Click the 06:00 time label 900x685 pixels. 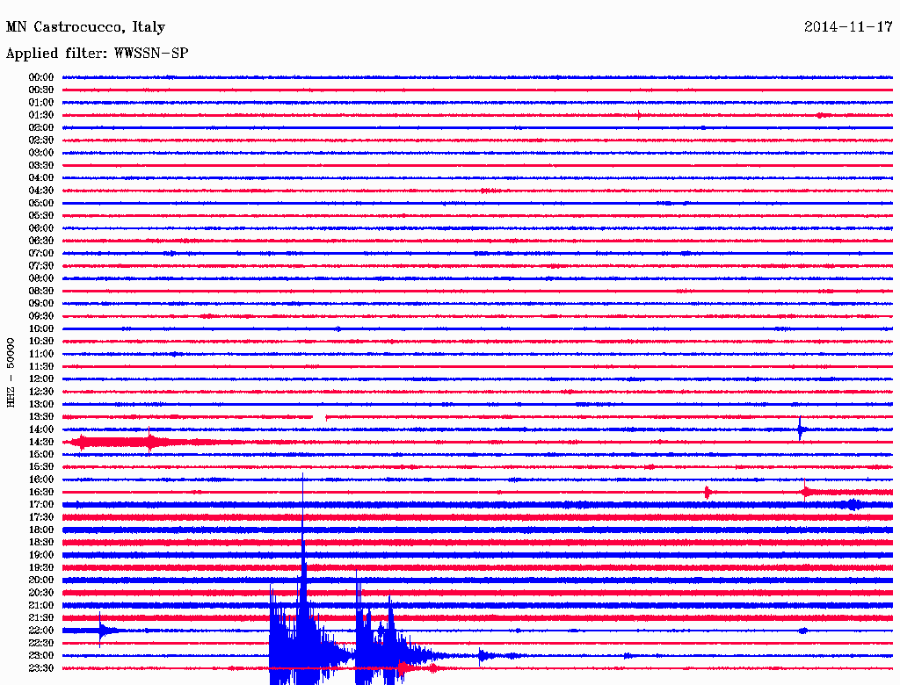pyautogui.click(x=41, y=227)
